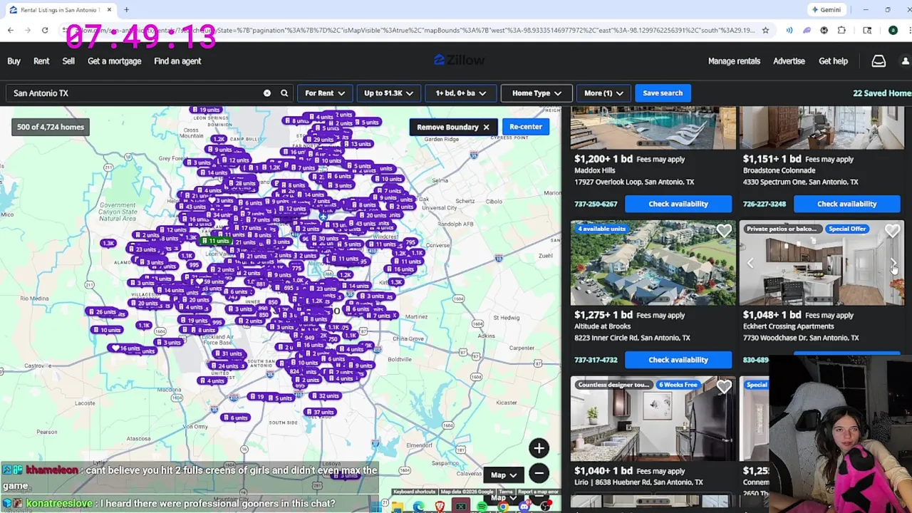Open the Lirio kitchen listing photo

point(653,420)
